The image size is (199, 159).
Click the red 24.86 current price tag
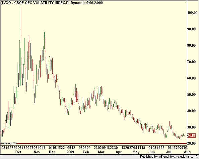pyautogui.click(x=191, y=136)
